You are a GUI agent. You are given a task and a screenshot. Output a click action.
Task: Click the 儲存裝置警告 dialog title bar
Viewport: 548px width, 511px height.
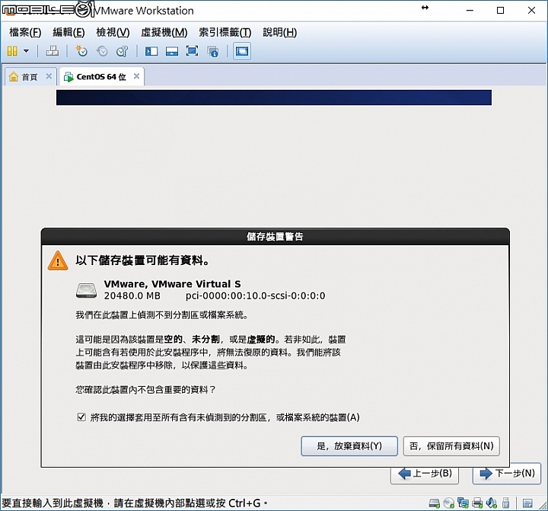tap(275, 237)
